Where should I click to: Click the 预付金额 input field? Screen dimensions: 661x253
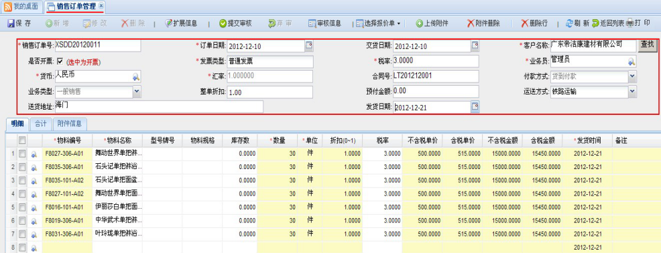(x=436, y=91)
